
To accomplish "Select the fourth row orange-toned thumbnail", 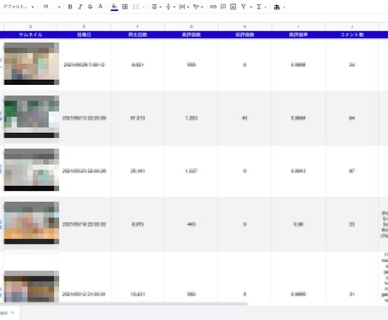I will (31, 223).
